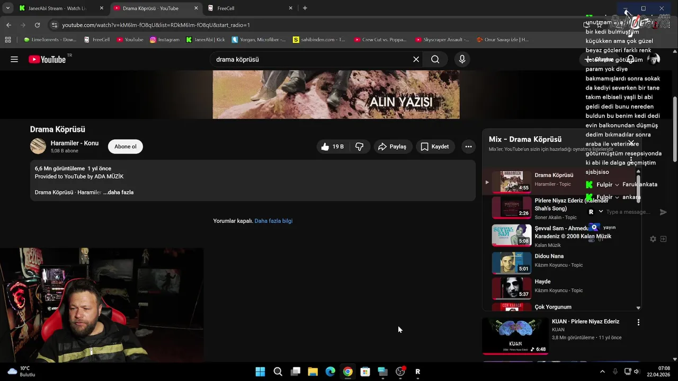Open the YouTube hamburger guide menu
678x381 pixels.
[14, 59]
